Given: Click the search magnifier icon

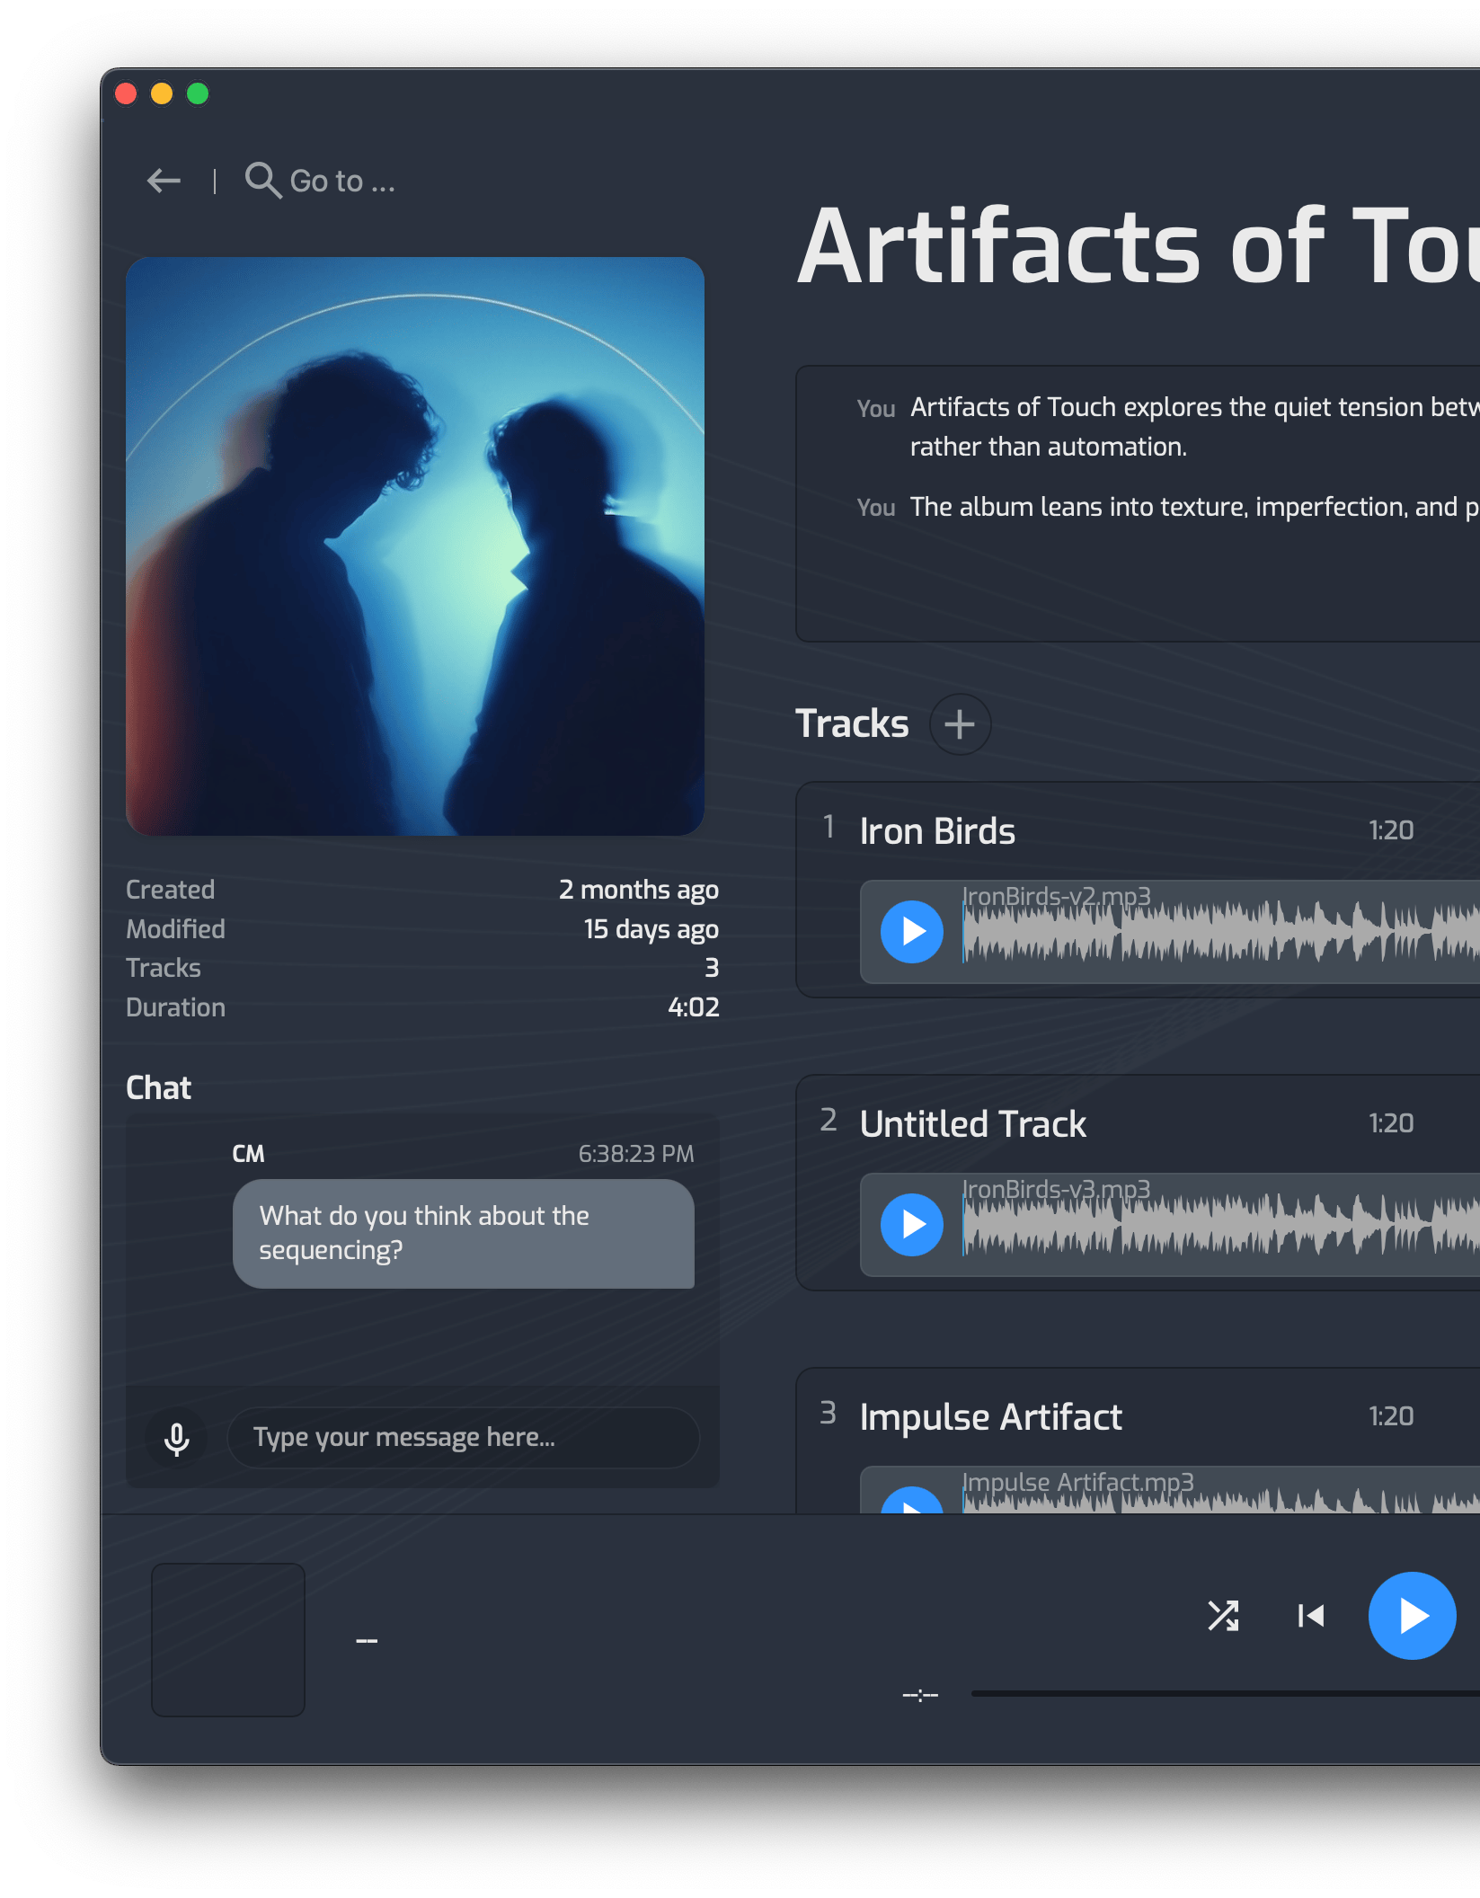Looking at the screenshot, I should (x=262, y=180).
